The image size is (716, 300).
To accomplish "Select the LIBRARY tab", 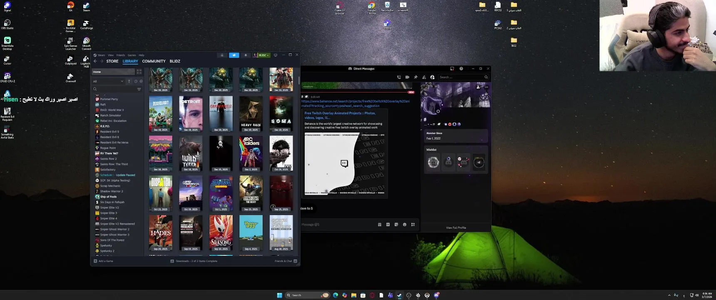I will (130, 61).
